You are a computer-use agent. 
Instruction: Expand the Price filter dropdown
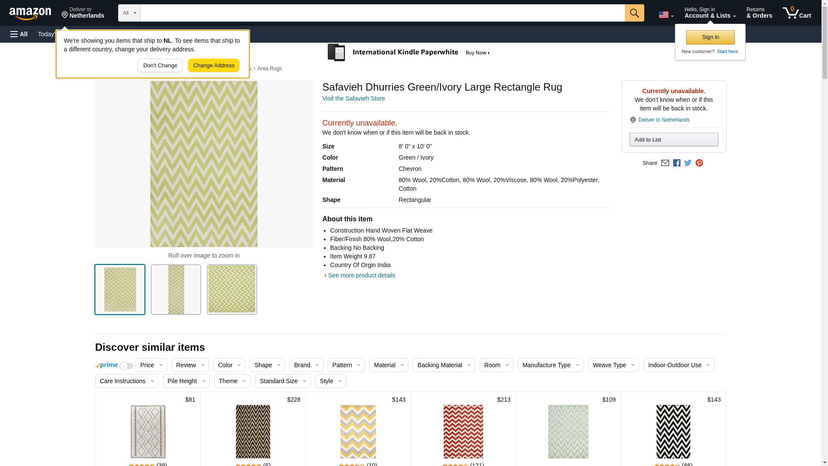pyautogui.click(x=151, y=365)
